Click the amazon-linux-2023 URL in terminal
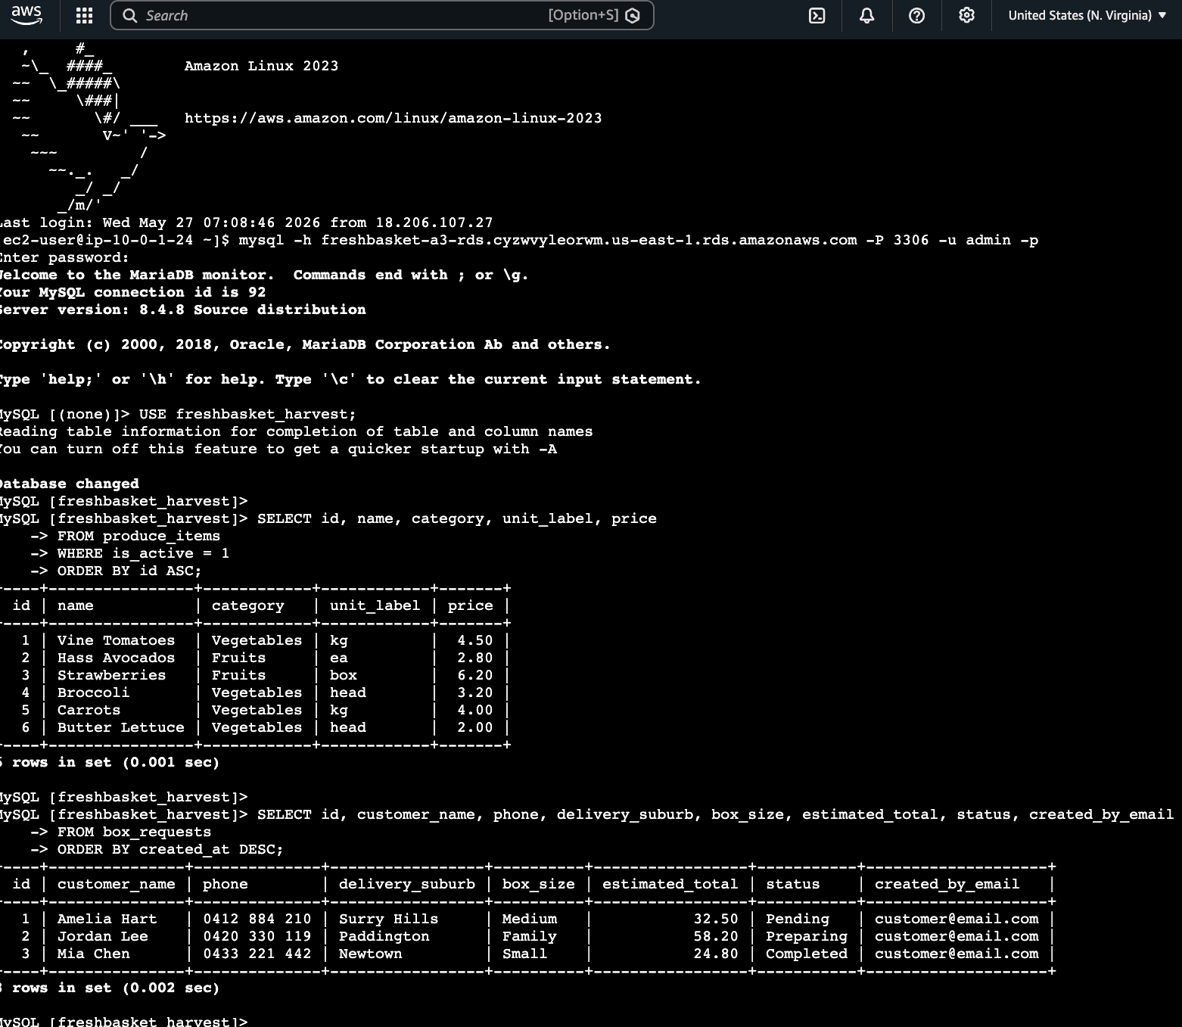The height and width of the screenshot is (1027, 1182). coord(393,118)
